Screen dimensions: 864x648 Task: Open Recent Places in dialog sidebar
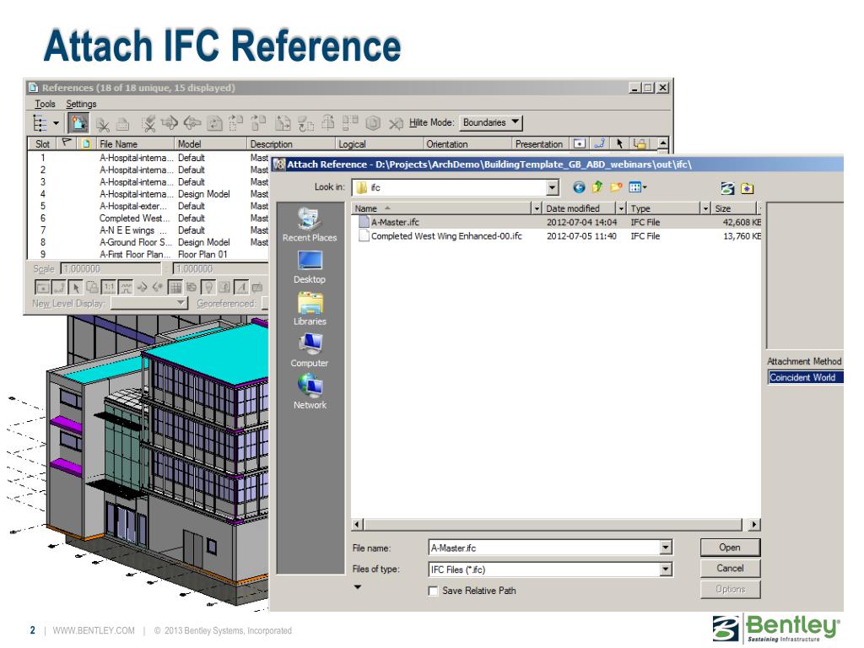[310, 224]
